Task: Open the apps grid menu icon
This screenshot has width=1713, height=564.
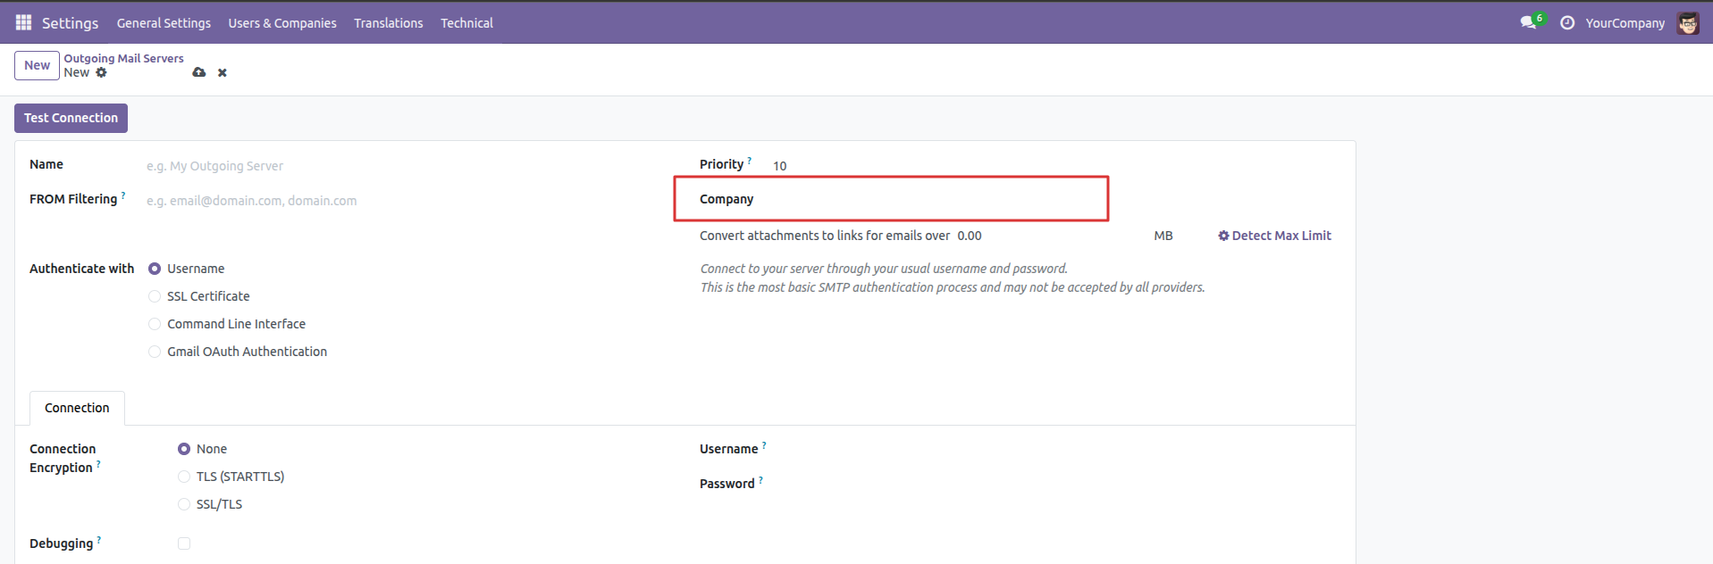Action: (x=23, y=22)
